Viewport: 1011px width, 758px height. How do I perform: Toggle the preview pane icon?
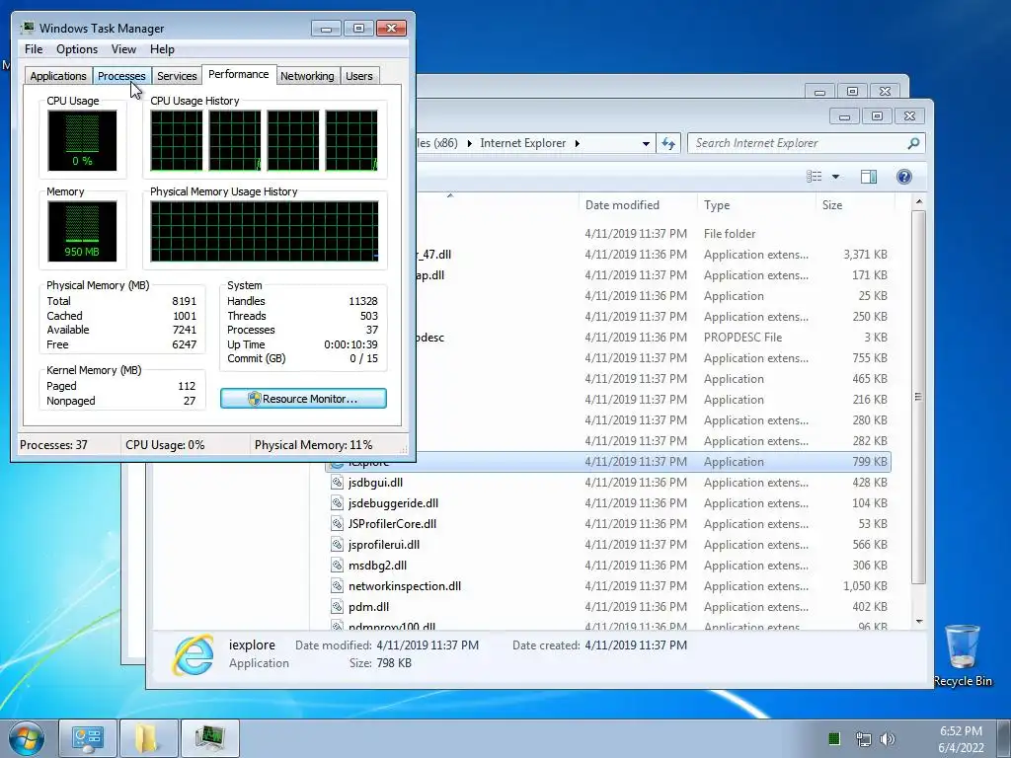click(869, 177)
